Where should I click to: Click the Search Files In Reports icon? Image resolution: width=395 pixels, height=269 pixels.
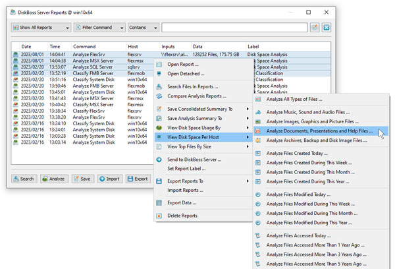tap(159, 87)
